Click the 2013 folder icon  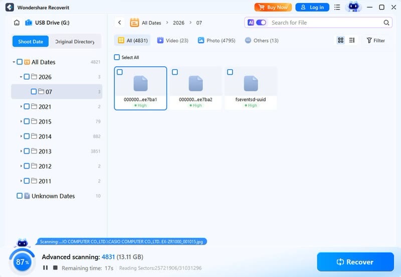(x=34, y=151)
